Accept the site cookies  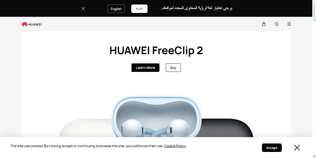click(x=272, y=148)
